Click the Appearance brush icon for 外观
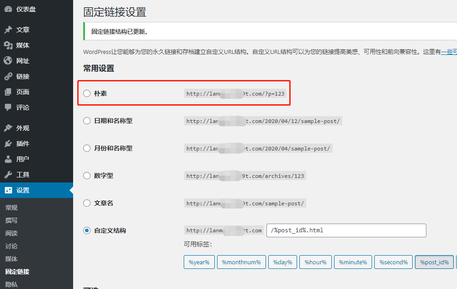 pyautogui.click(x=8, y=128)
